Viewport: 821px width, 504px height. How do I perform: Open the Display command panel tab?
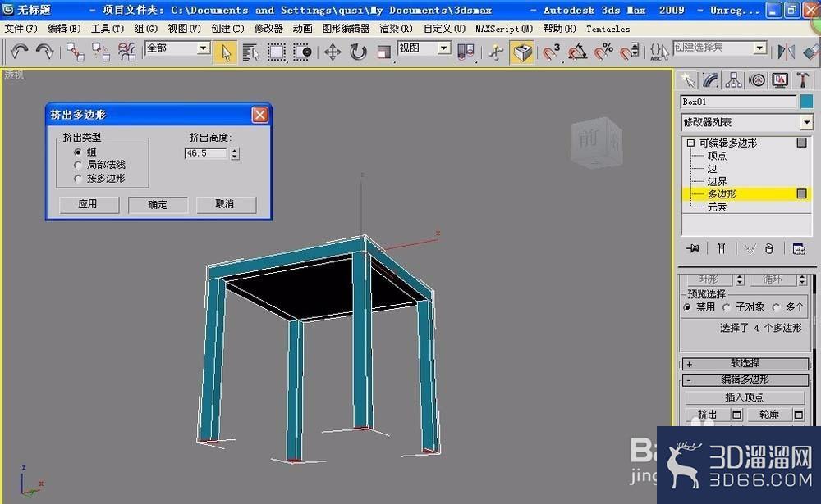pos(780,80)
